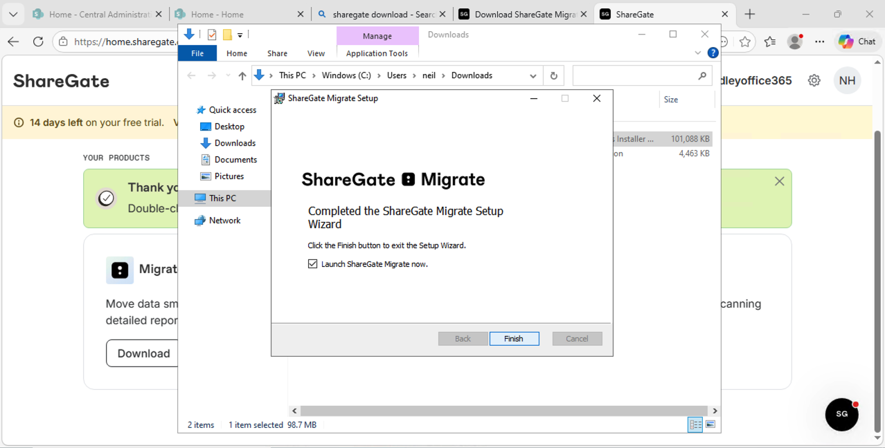Viewport: 885px width, 448px height.
Task: Open recent locations dropdown in Explorer
Action: (226, 75)
